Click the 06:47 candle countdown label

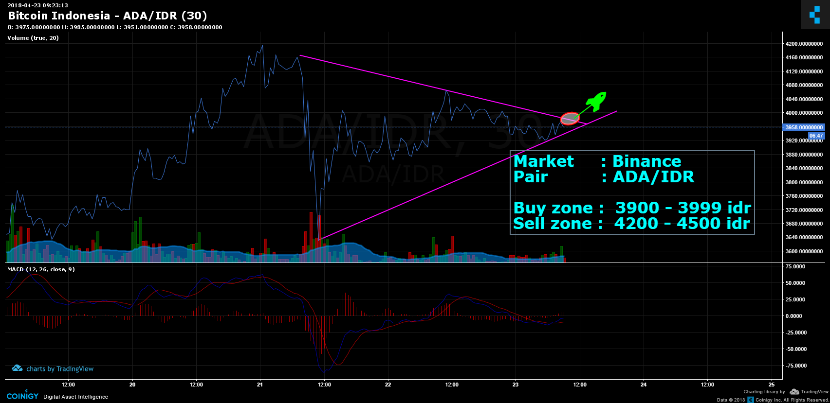pos(816,136)
